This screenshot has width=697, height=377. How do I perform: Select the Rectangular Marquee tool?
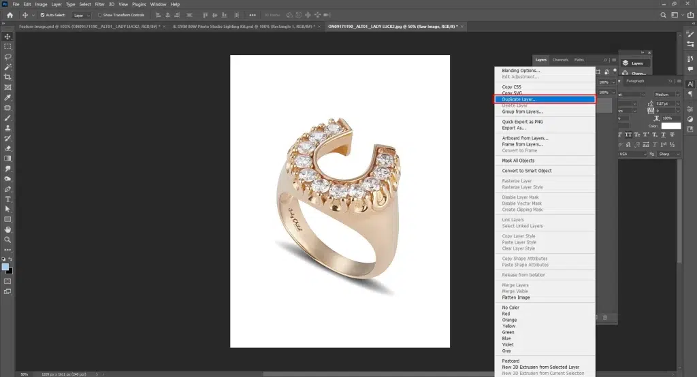tap(8, 47)
